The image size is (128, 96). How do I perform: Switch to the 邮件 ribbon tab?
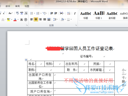(8, 6)
